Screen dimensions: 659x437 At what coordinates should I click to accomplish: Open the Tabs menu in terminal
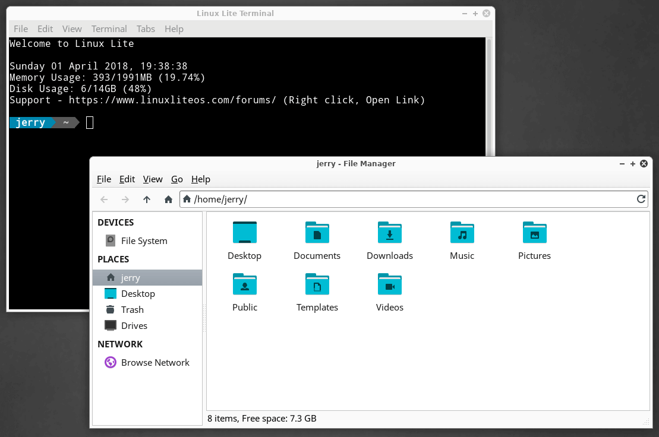coord(146,29)
